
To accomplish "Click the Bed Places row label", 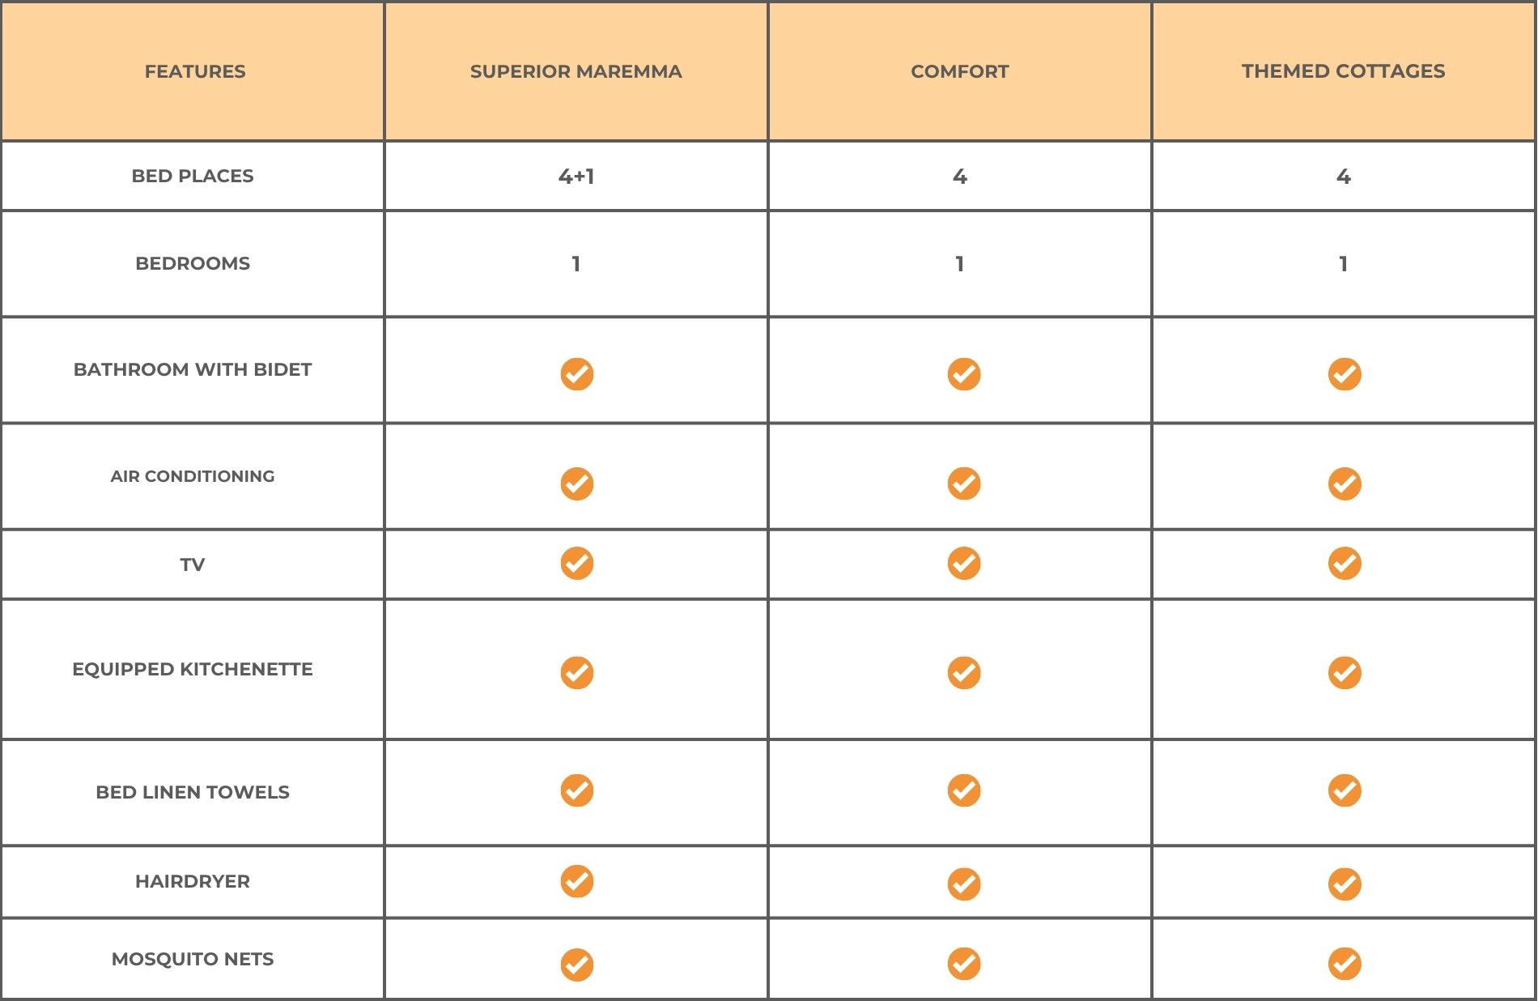I will pyautogui.click(x=193, y=176).
